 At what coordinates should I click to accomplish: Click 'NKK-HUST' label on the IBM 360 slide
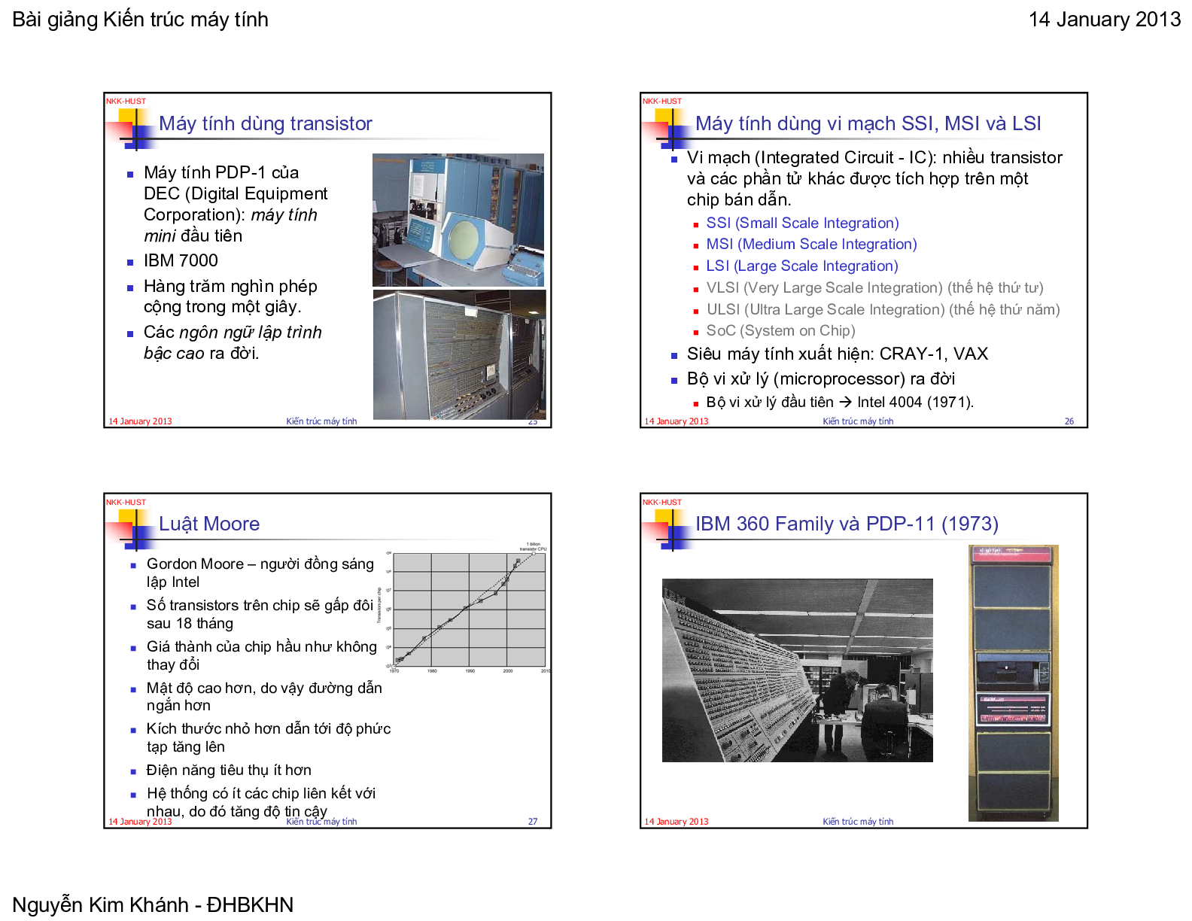click(x=662, y=502)
